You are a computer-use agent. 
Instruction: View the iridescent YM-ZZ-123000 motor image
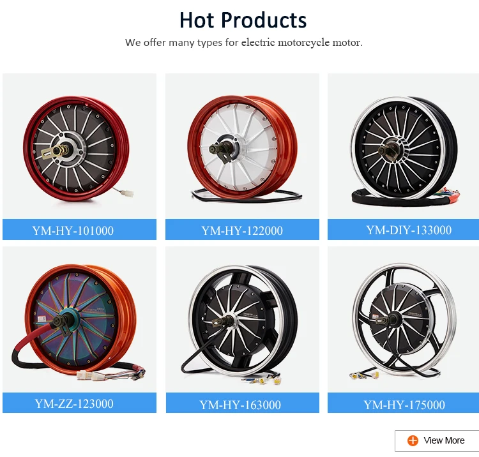click(79, 320)
